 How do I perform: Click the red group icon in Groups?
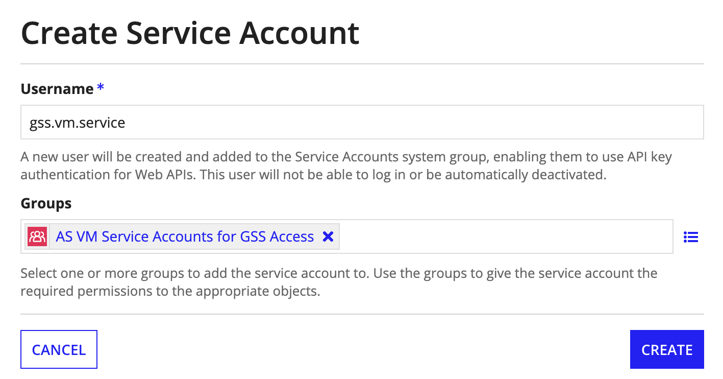pyautogui.click(x=37, y=236)
